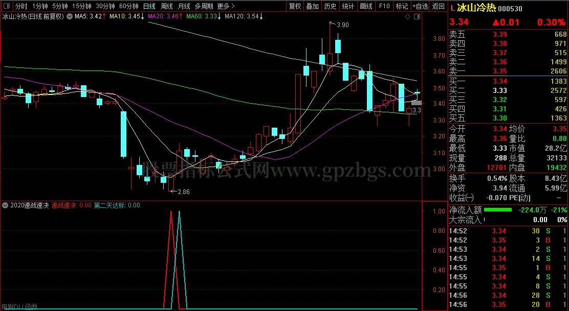Viewport: 569px width, 311px height.
Task: Open the 多周期 multi-period view
Action: [204, 6]
